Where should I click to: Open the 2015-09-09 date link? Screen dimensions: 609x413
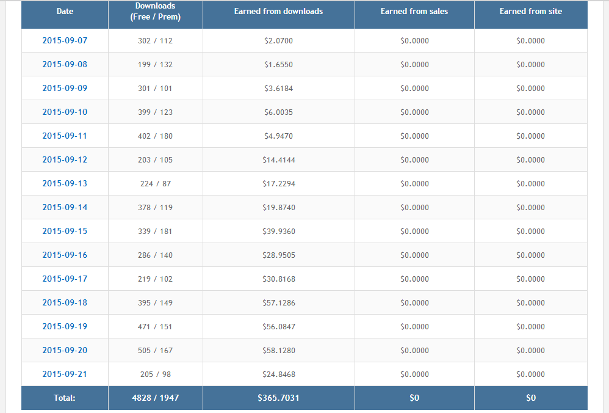[65, 88]
